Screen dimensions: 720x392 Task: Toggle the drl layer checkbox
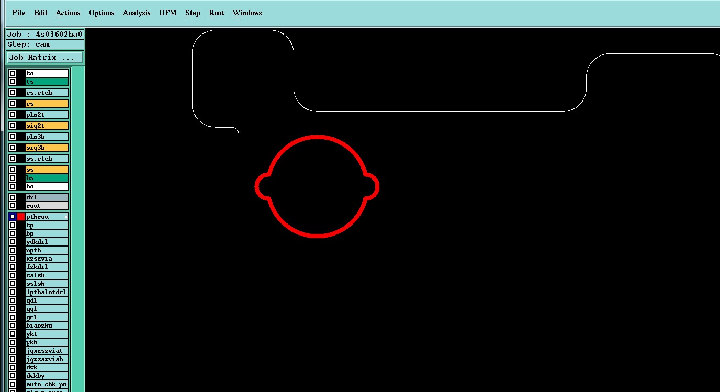(13, 197)
